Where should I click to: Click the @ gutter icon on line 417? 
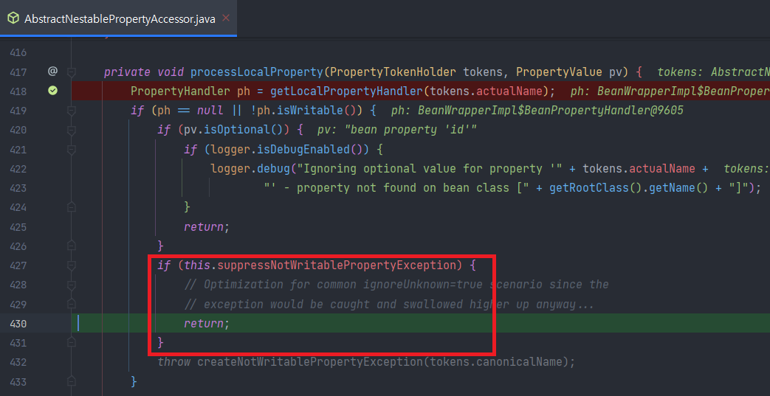tap(52, 72)
